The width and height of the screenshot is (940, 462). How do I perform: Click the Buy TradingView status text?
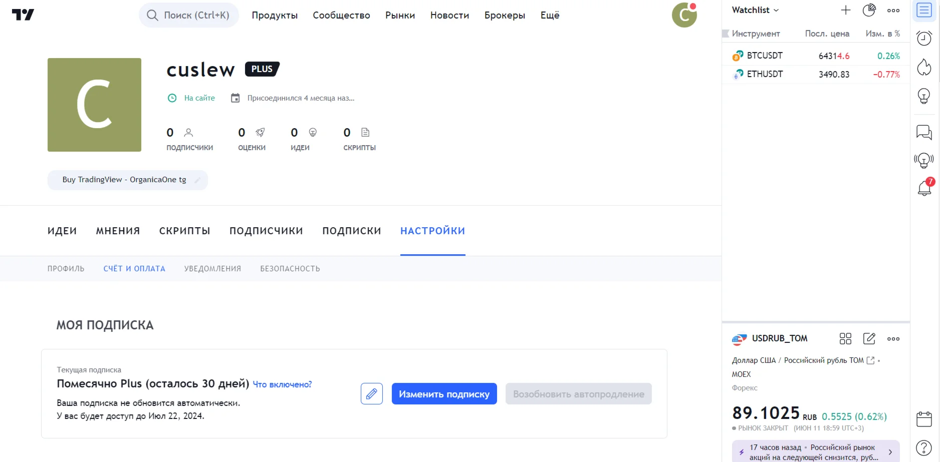(x=124, y=180)
